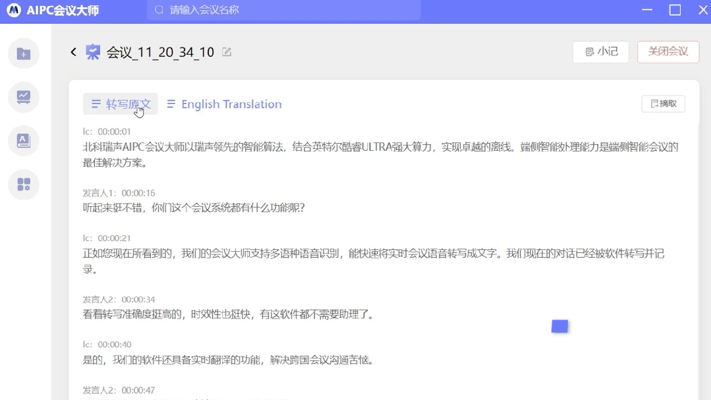Focus the 请输入会议名称 search field
This screenshot has height=400, width=711.
pyautogui.click(x=290, y=10)
